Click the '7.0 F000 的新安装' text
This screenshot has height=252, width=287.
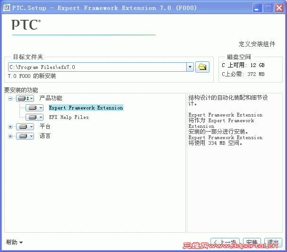32,76
